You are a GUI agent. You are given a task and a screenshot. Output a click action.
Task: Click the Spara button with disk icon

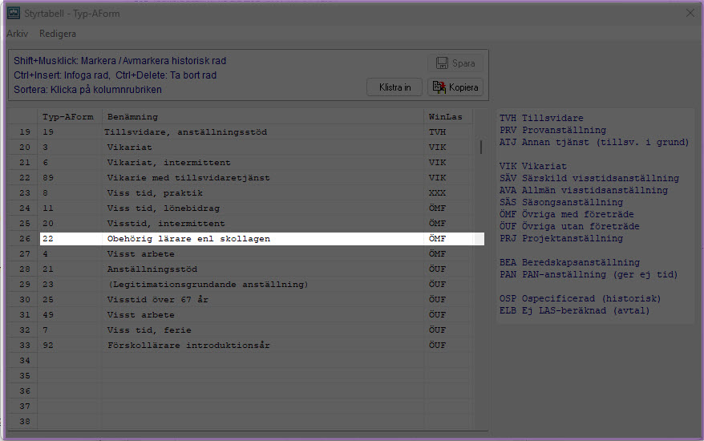455,63
